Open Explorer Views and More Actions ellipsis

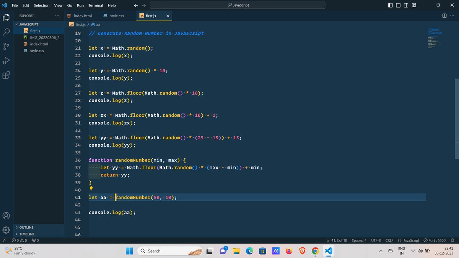57,16
